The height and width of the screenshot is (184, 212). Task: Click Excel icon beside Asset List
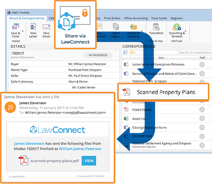click(126, 118)
